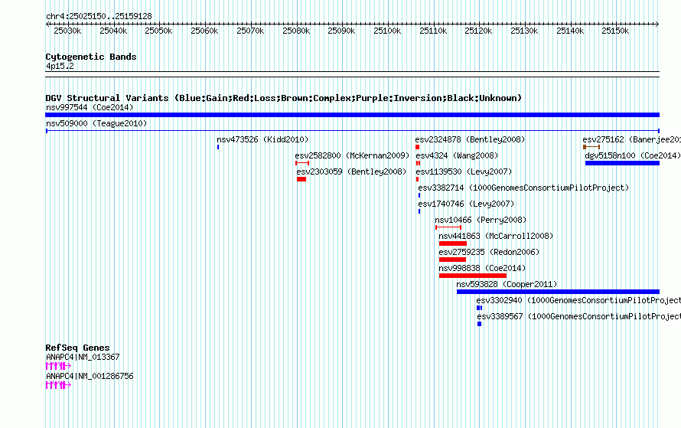Click the nsv998838 (Coe2014) label

click(x=482, y=268)
